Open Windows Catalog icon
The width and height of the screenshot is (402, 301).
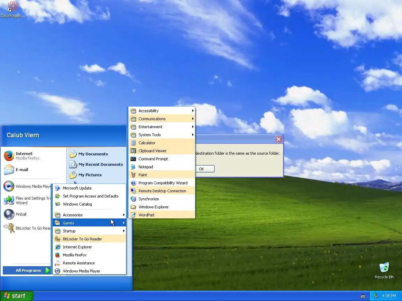pos(58,204)
